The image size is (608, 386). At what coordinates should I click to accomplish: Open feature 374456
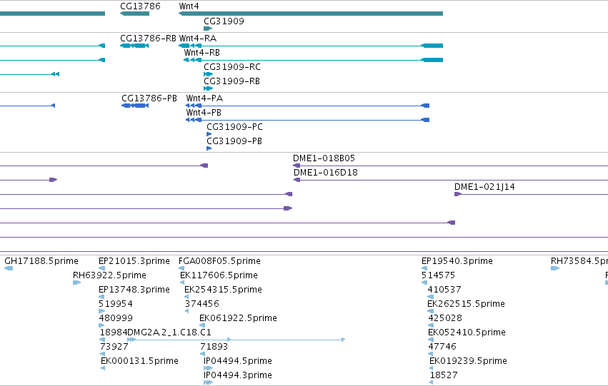[x=202, y=305]
